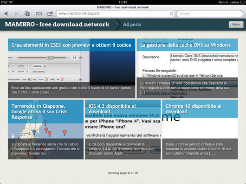Click the iOS 4.3 excerpt text

pos(123,149)
